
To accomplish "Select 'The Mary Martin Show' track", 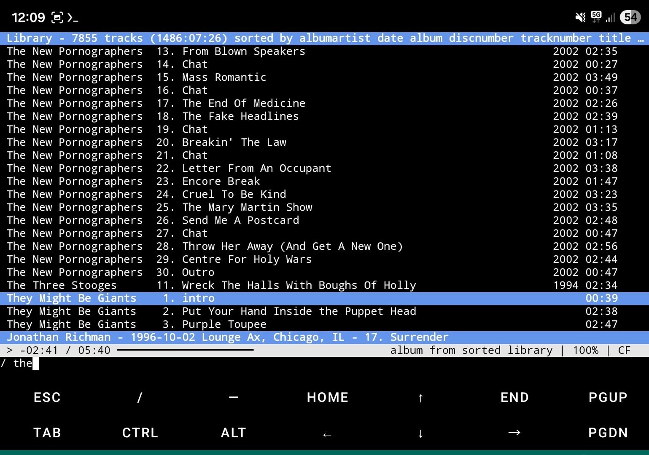I will pos(324,207).
